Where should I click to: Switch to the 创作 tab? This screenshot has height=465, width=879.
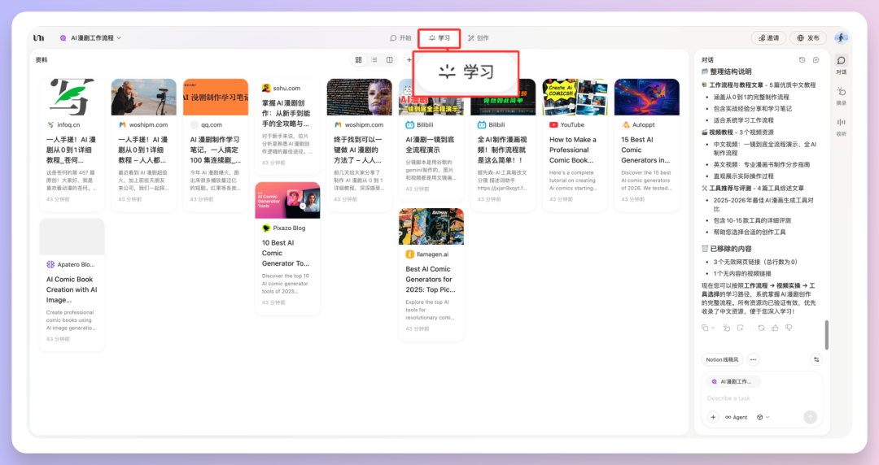(x=479, y=38)
